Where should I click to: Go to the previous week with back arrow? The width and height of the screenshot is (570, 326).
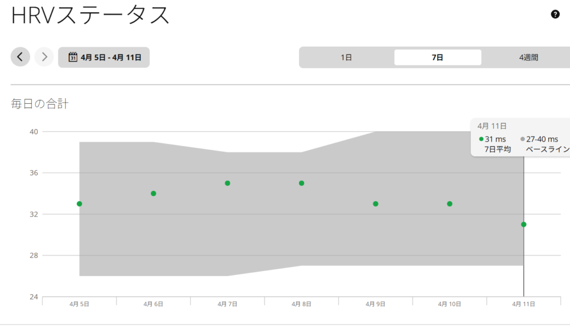[x=20, y=57]
